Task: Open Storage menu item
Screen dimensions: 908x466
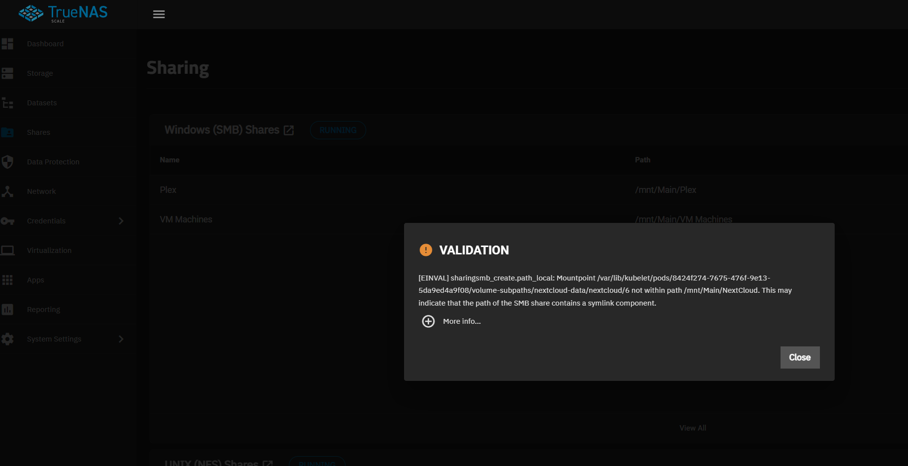Action: pyautogui.click(x=40, y=73)
